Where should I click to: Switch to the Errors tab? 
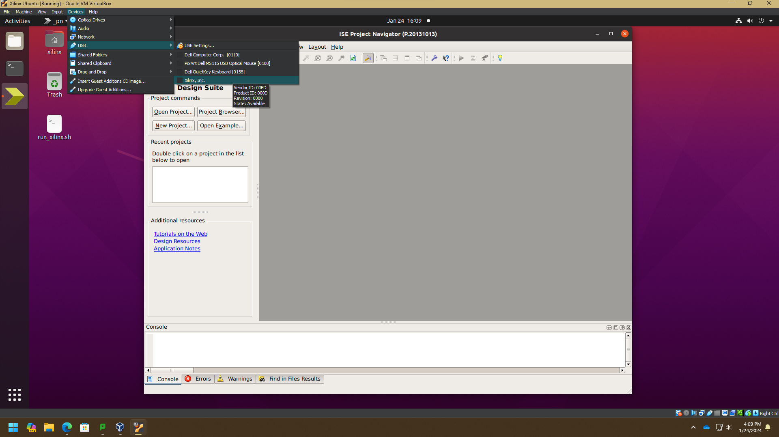[x=198, y=379]
